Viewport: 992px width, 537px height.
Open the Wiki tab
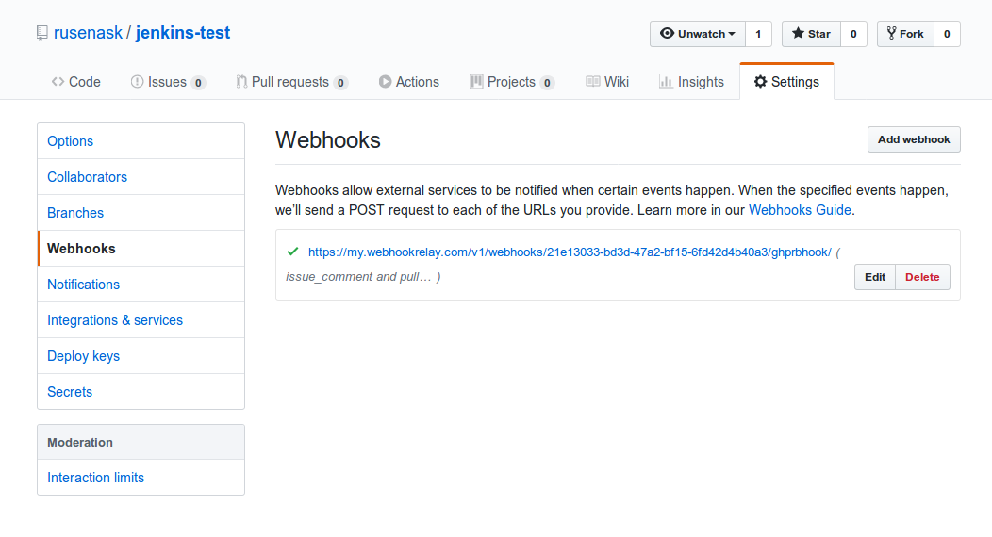(x=606, y=82)
